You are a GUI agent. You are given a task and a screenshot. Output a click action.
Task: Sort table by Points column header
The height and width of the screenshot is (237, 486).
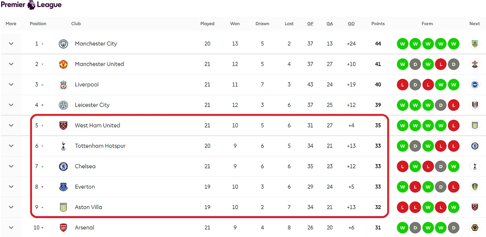(378, 24)
